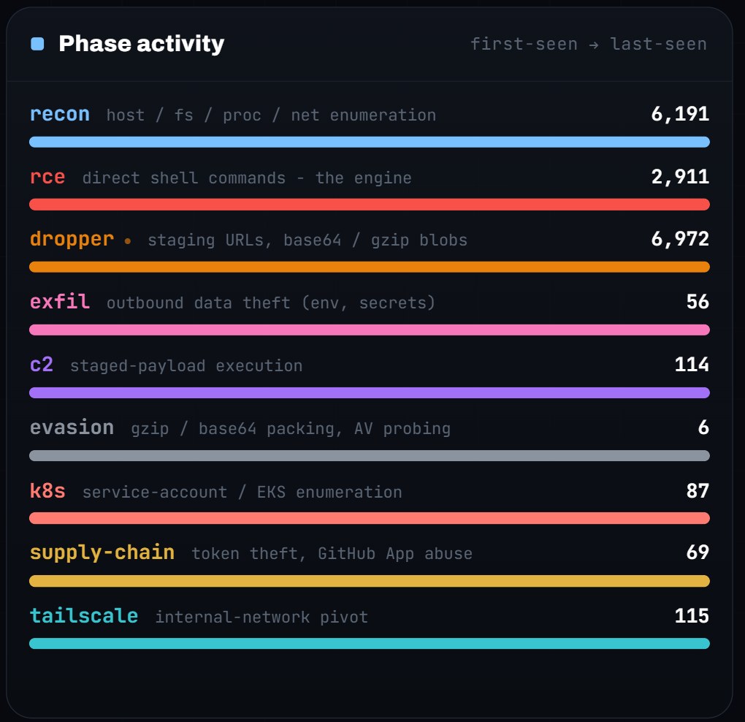Click the pink exfil timeline bar
The width and height of the screenshot is (745, 722).
pos(370,330)
